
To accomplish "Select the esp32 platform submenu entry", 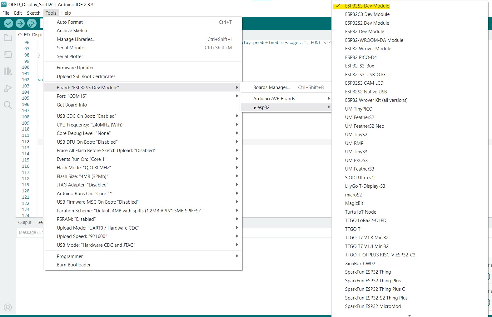I will (x=286, y=107).
